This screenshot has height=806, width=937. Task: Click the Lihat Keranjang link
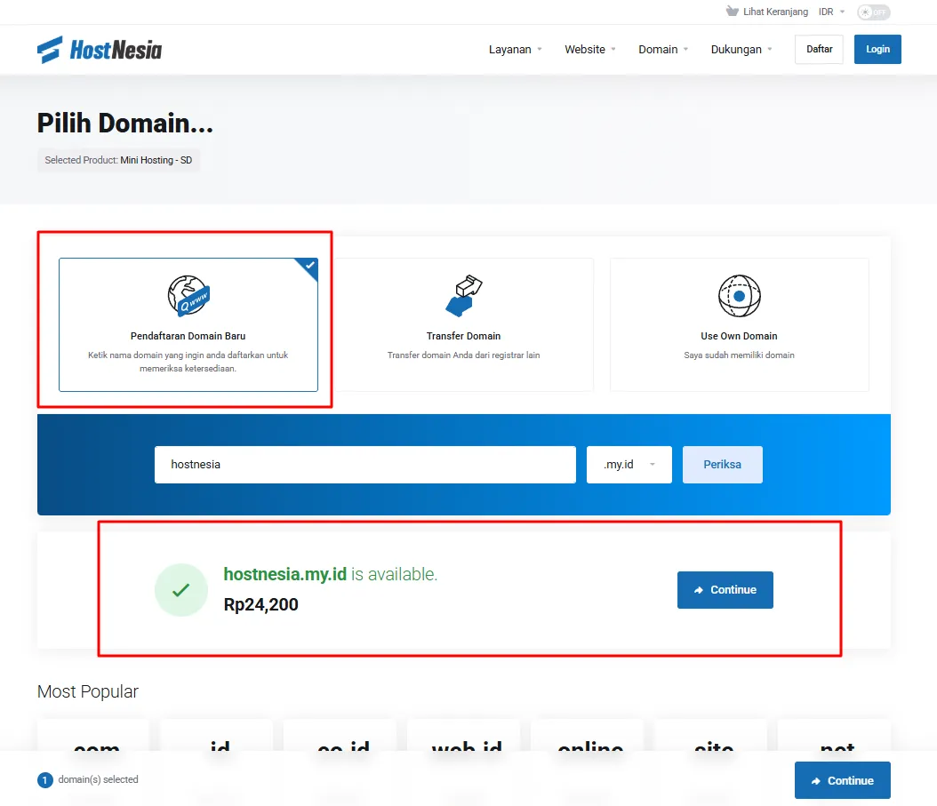point(775,12)
